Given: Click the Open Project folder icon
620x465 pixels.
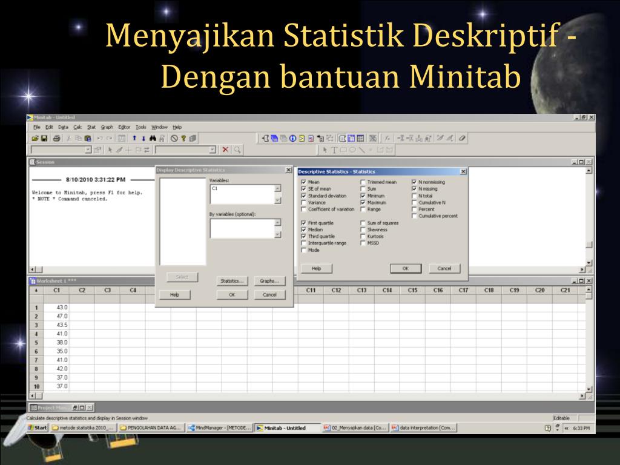Looking at the screenshot, I should pyautogui.click(x=35, y=139).
